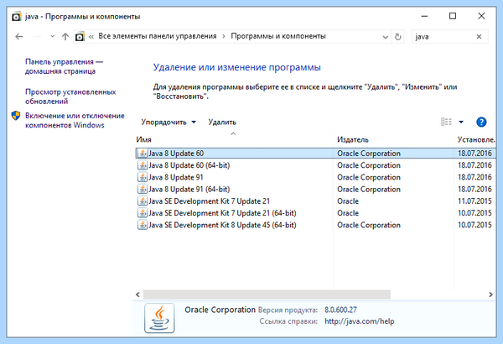This screenshot has height=344, width=503.
Task: Click the icon of 'Java SE Development Kit 8 Update 45 (64-bit)'
Action: pos(143,225)
